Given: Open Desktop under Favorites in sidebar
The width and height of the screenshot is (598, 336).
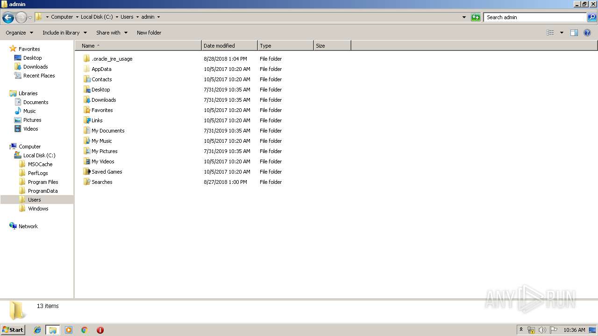Looking at the screenshot, I should click(x=32, y=58).
